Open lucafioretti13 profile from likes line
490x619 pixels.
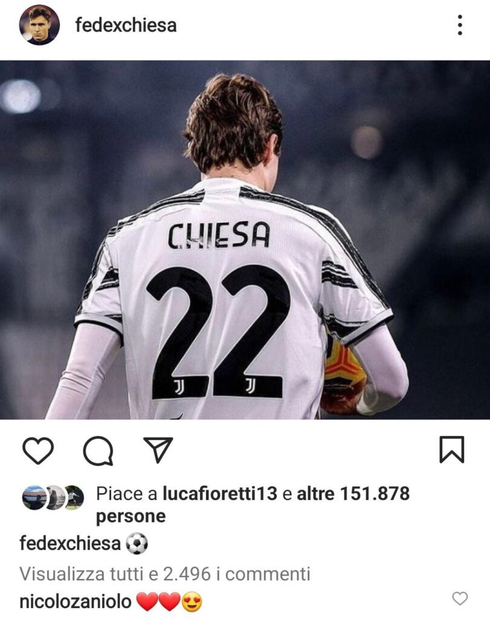coord(220,493)
